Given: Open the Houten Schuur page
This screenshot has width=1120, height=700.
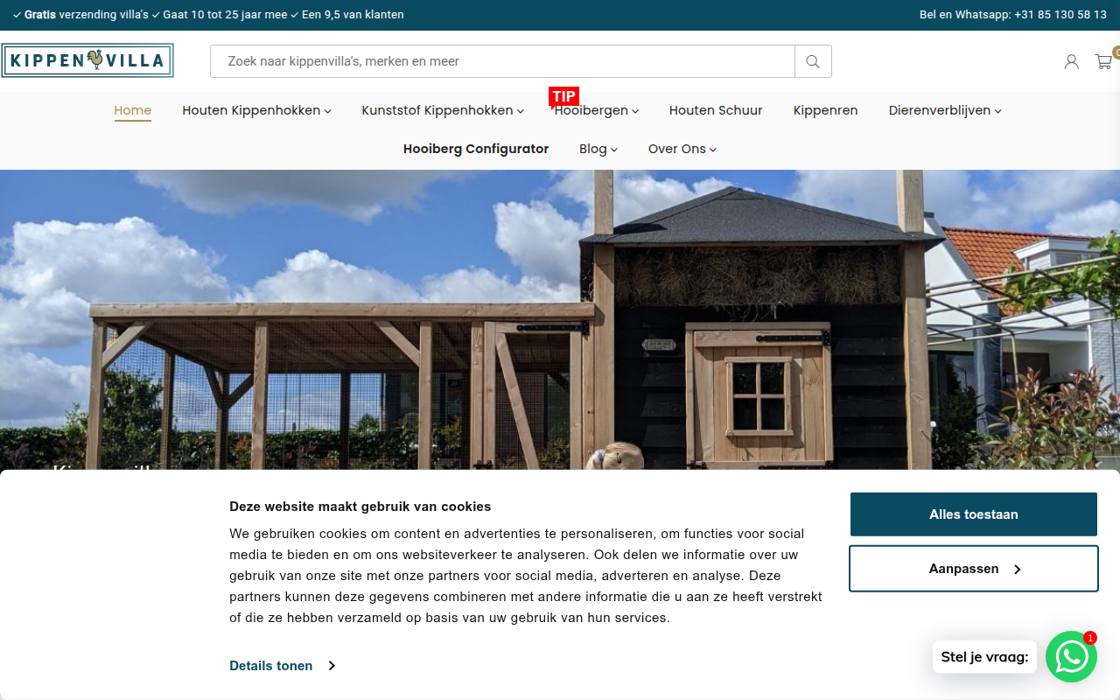Looking at the screenshot, I should [x=716, y=110].
